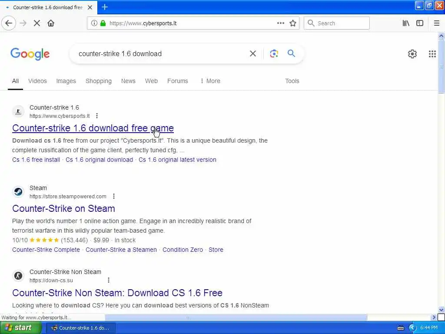
Task: Click the cybersports.lt result favicon
Action: [18, 112]
